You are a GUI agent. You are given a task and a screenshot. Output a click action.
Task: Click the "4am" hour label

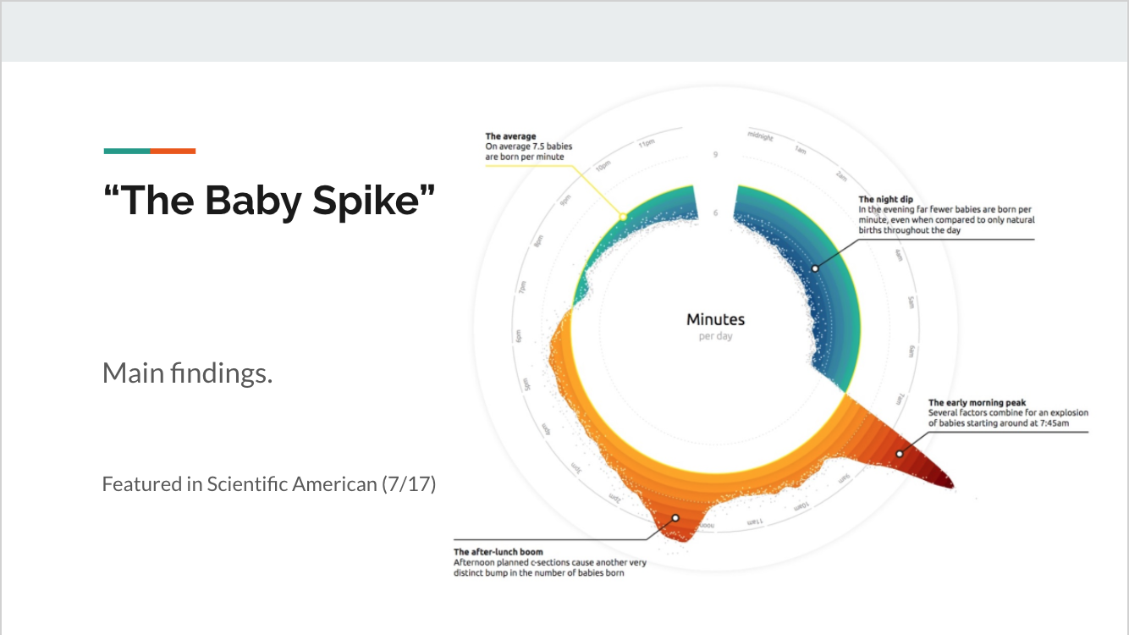click(899, 255)
